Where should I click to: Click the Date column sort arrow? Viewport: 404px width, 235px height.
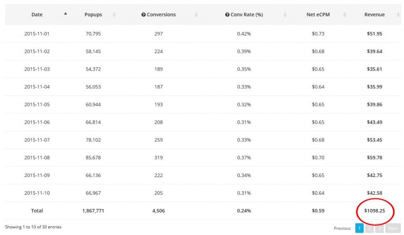point(65,13)
